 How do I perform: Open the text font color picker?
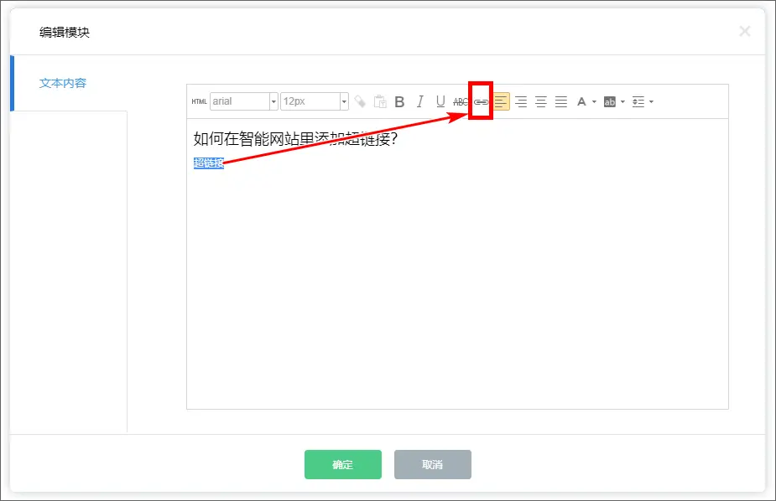[x=581, y=101]
